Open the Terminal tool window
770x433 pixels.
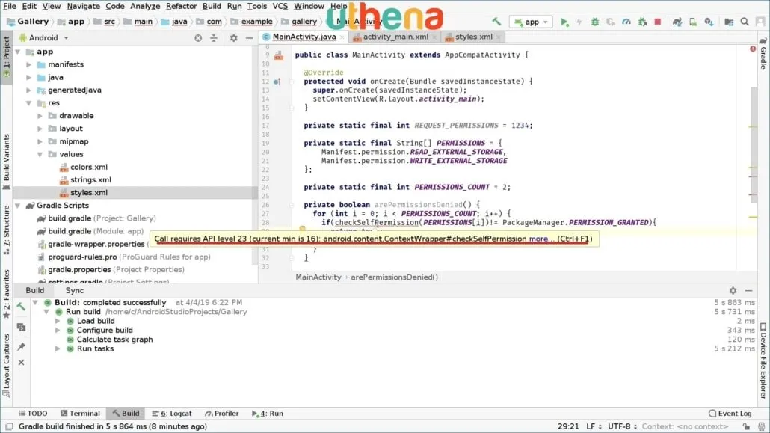(80, 414)
